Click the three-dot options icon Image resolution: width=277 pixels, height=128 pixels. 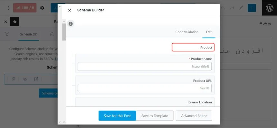point(9,8)
